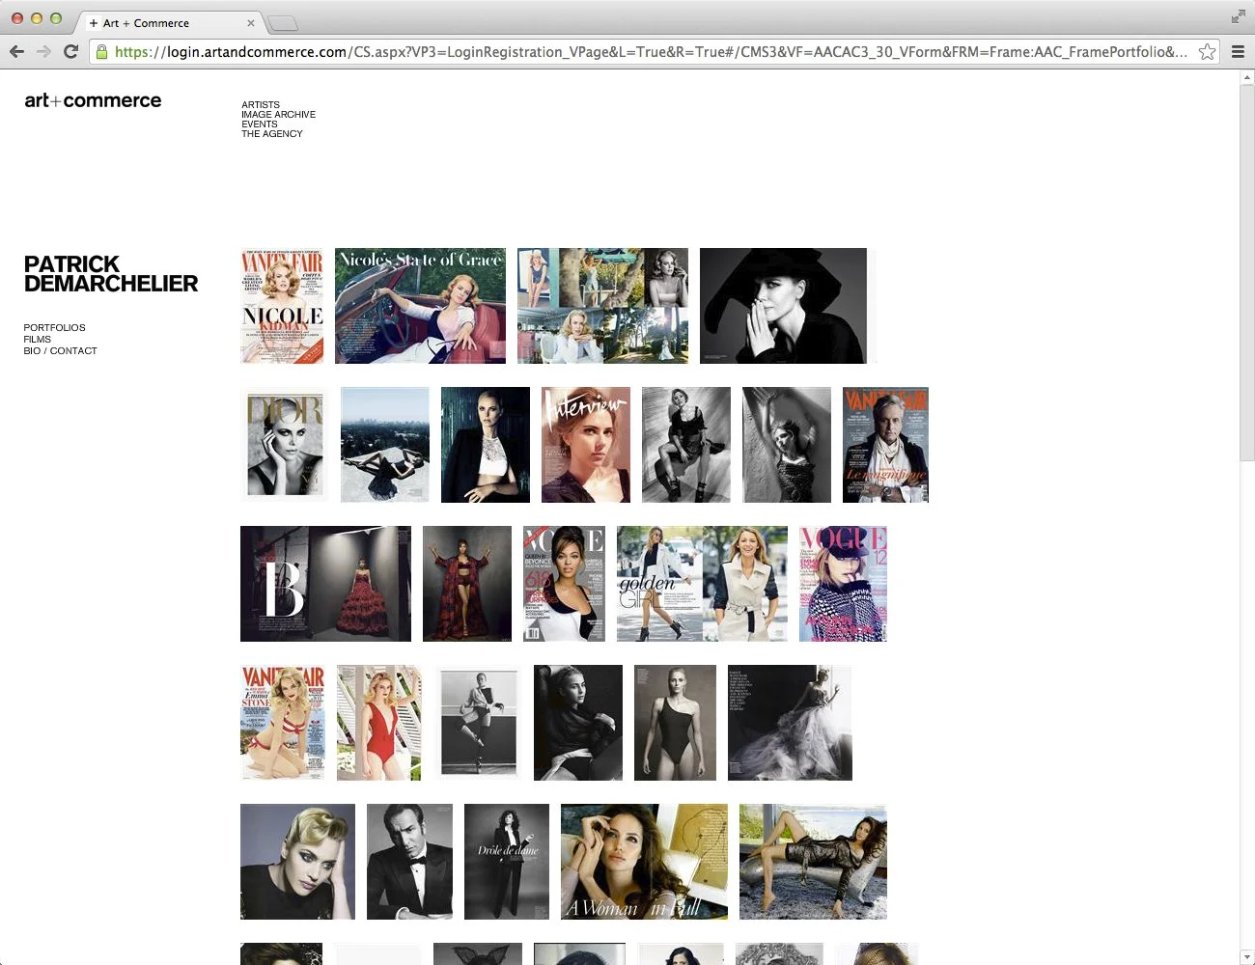Open a new browser tab

point(281,23)
